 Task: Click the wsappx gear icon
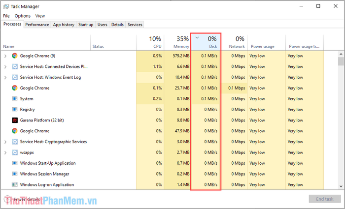15,152
